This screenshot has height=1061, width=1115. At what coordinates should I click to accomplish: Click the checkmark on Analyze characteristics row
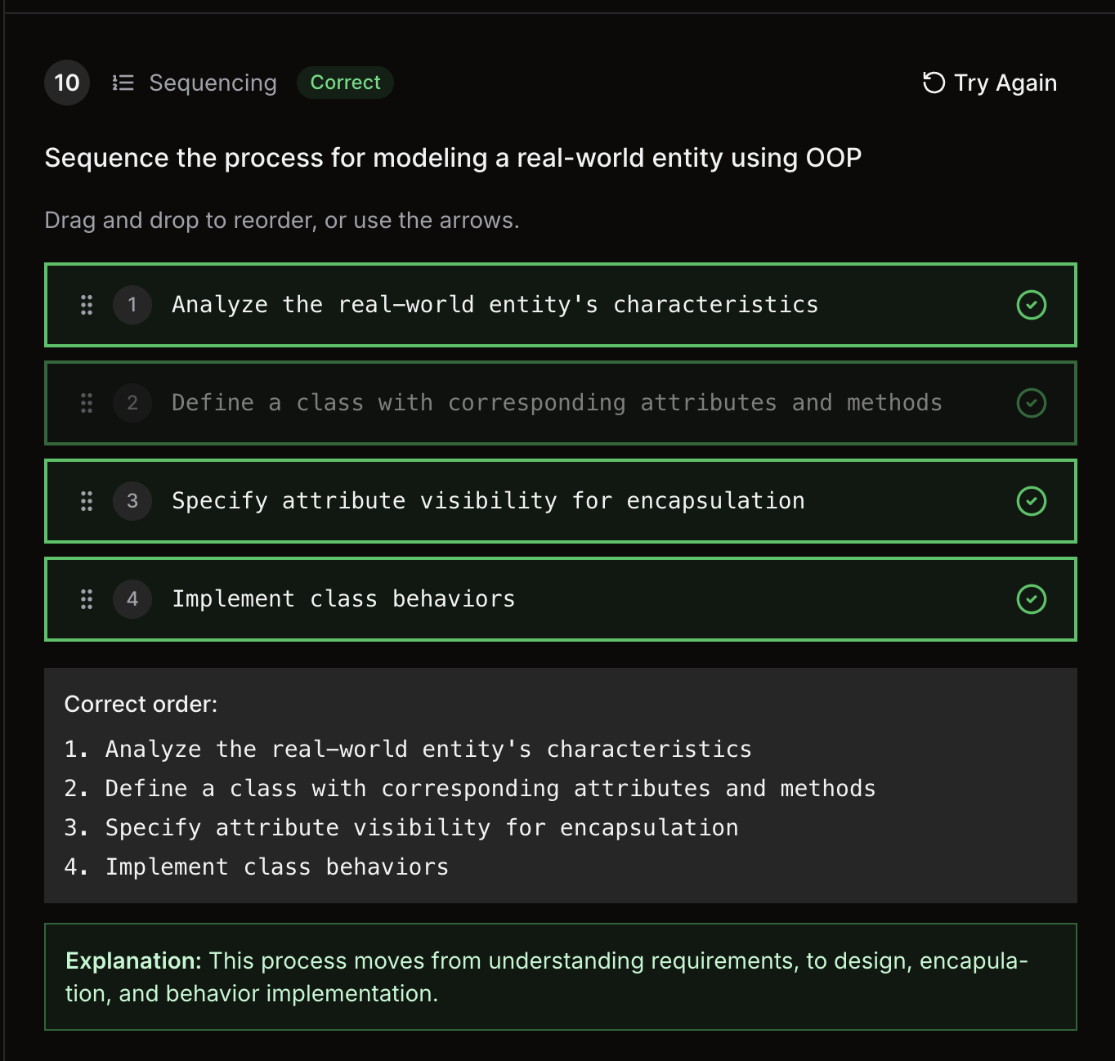point(1031,305)
